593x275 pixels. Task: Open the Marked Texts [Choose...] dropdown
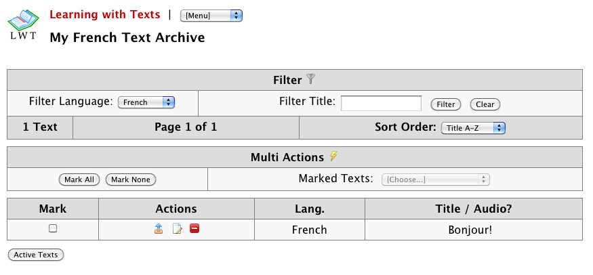[x=436, y=179]
